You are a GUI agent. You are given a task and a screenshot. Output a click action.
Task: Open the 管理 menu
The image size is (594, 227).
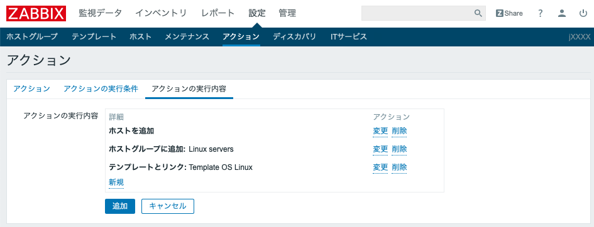[x=287, y=13]
